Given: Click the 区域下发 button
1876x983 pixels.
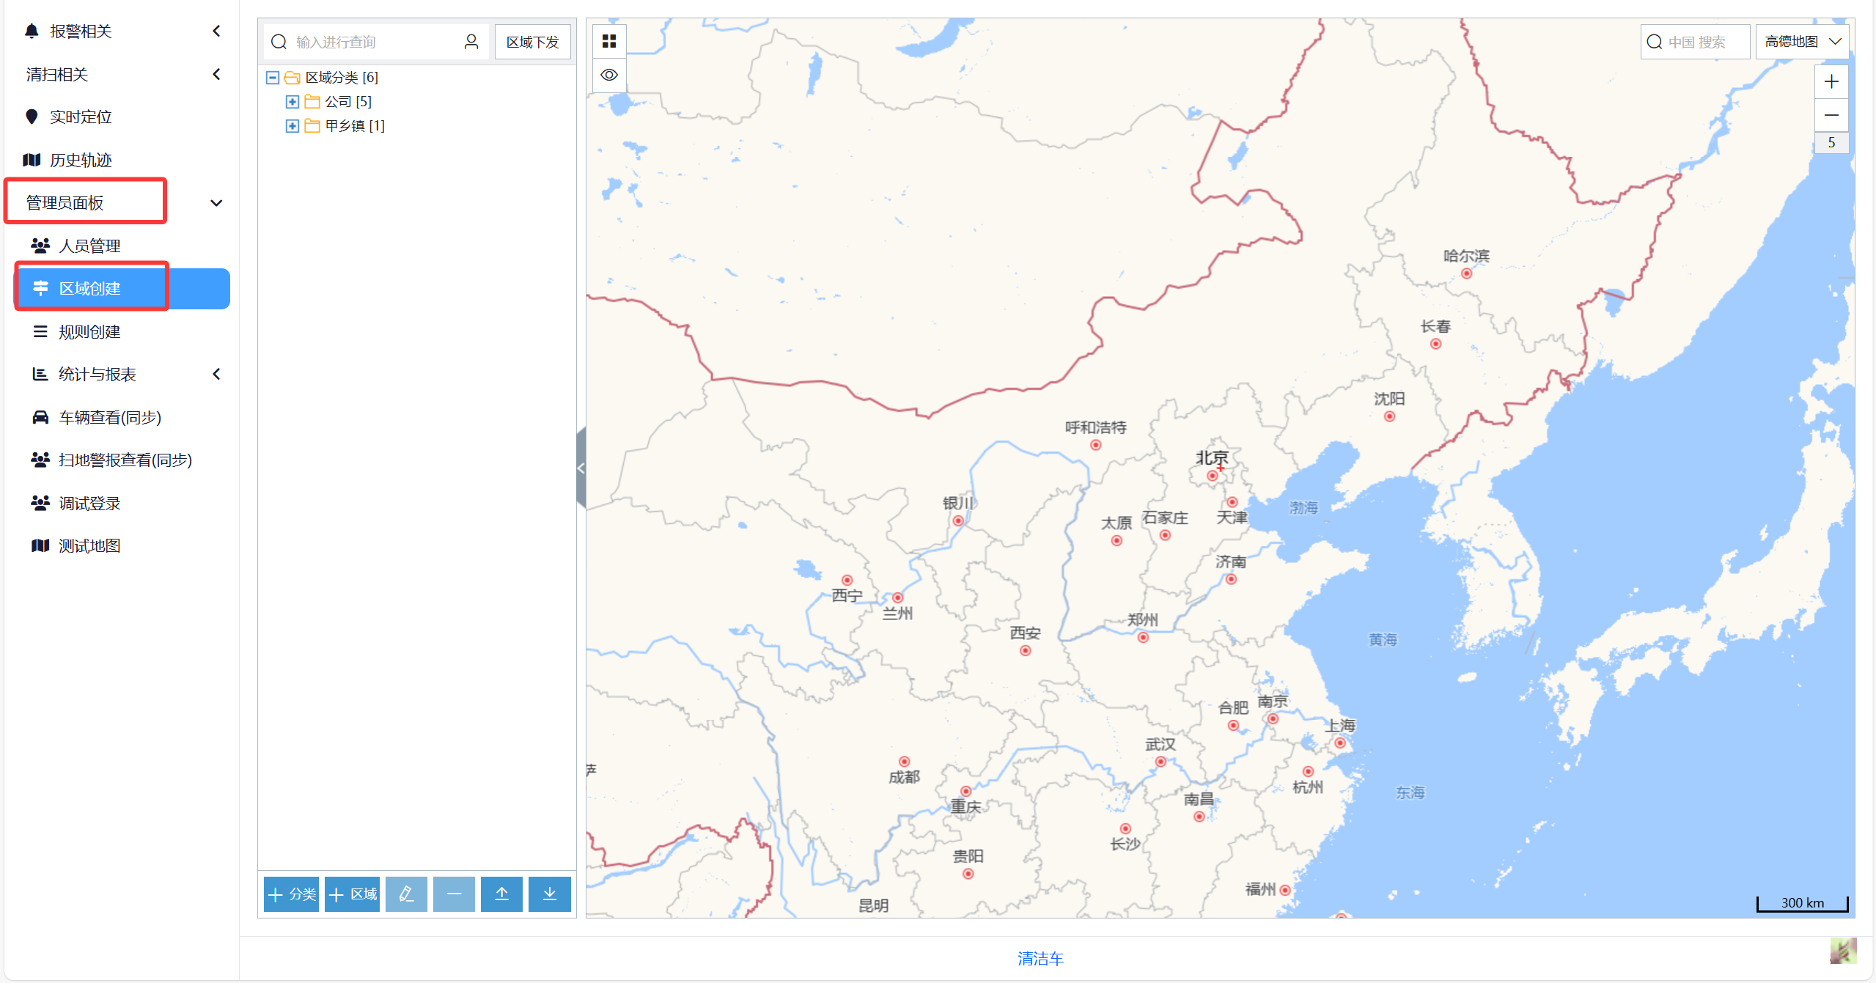Looking at the screenshot, I should click(x=532, y=42).
